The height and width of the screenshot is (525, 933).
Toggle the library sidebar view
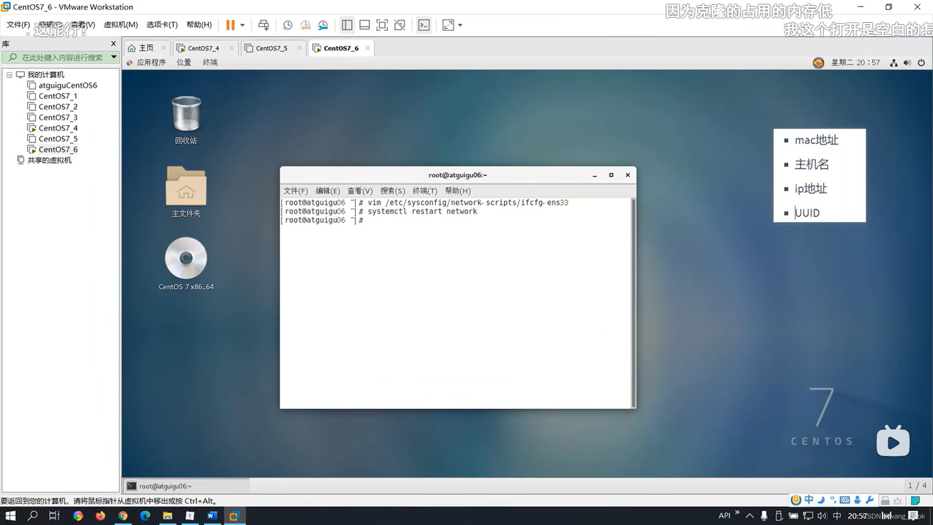click(x=347, y=25)
